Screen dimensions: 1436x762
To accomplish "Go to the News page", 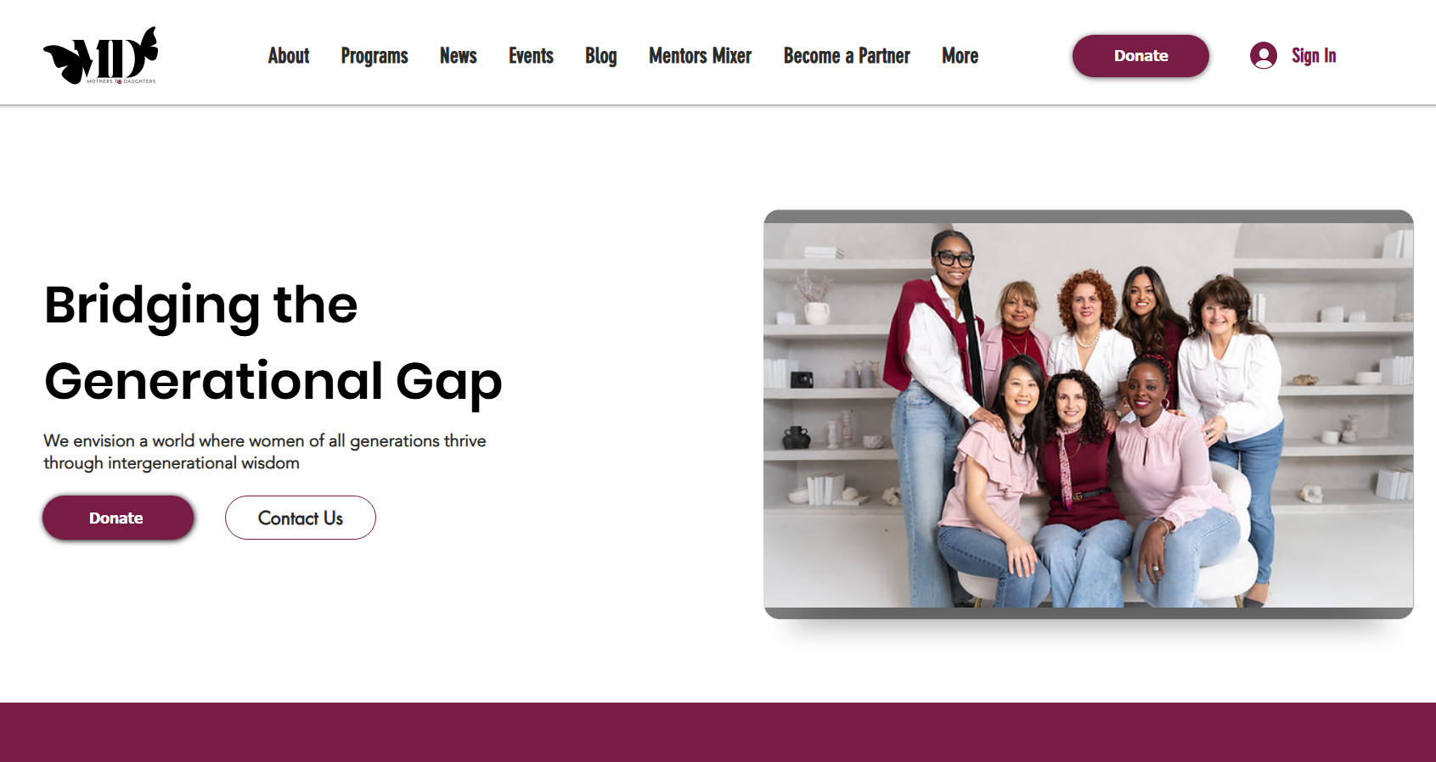I will pos(459,56).
